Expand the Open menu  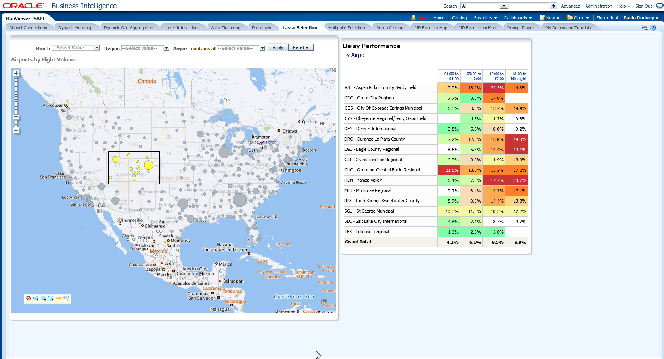point(578,18)
